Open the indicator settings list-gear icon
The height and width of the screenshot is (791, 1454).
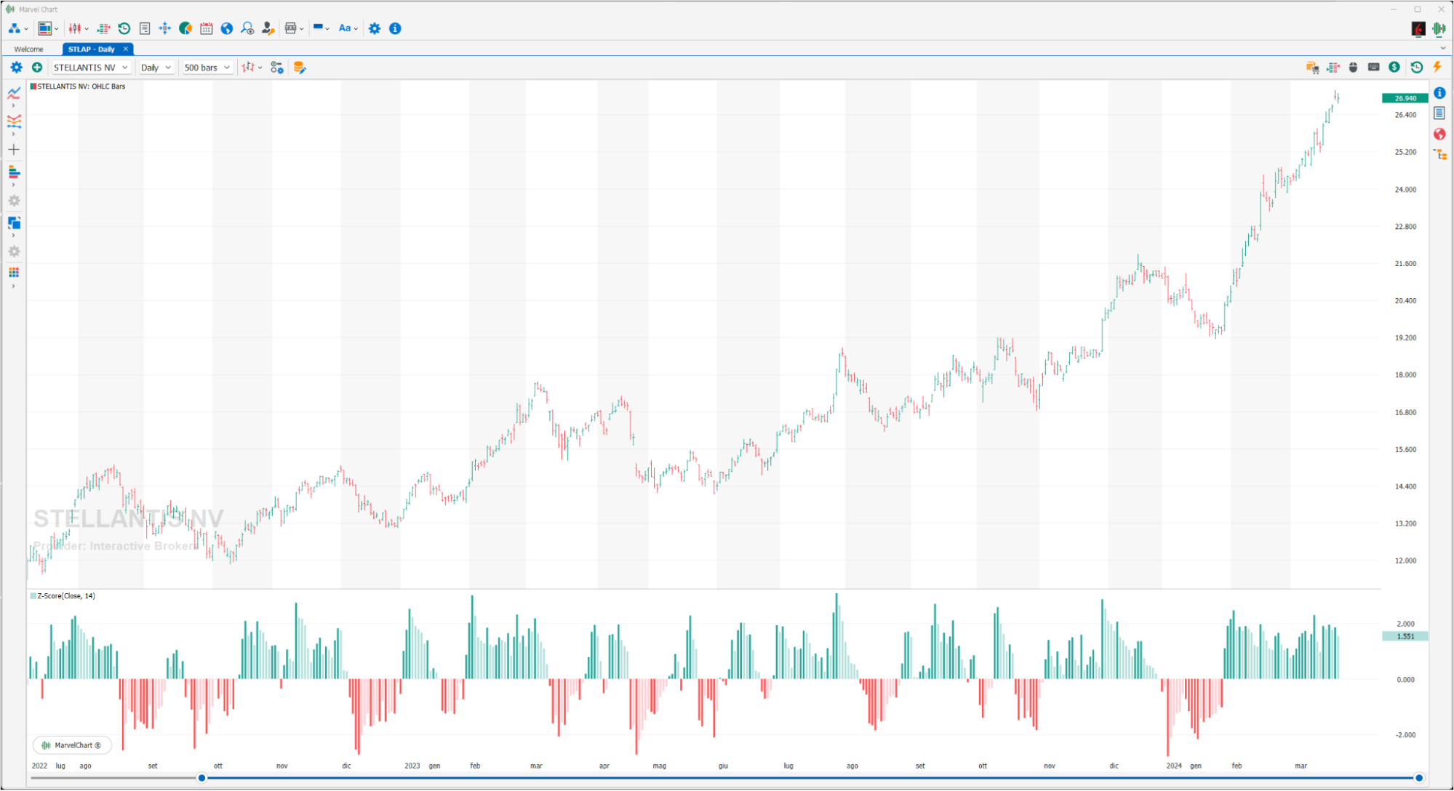[x=277, y=68]
